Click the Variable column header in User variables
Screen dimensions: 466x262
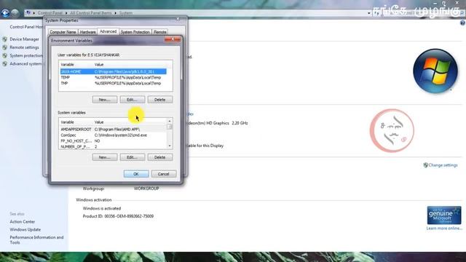76,65
